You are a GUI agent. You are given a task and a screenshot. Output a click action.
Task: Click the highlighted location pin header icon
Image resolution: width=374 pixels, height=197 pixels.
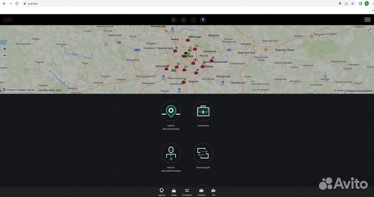[203, 20]
